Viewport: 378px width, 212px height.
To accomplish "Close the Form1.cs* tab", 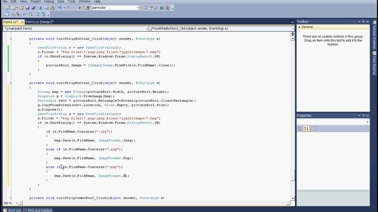I will pyautogui.click(x=22, y=22).
